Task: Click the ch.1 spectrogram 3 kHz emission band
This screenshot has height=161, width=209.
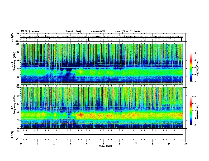Action: (102, 72)
